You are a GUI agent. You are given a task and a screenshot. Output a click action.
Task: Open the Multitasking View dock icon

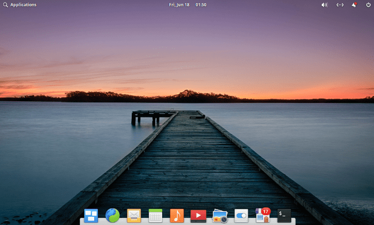coord(91,216)
